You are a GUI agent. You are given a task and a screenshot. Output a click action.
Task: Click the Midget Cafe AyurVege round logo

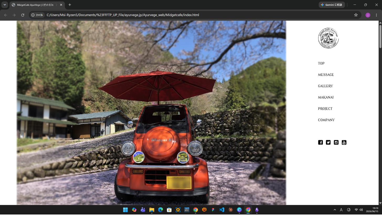(x=328, y=38)
